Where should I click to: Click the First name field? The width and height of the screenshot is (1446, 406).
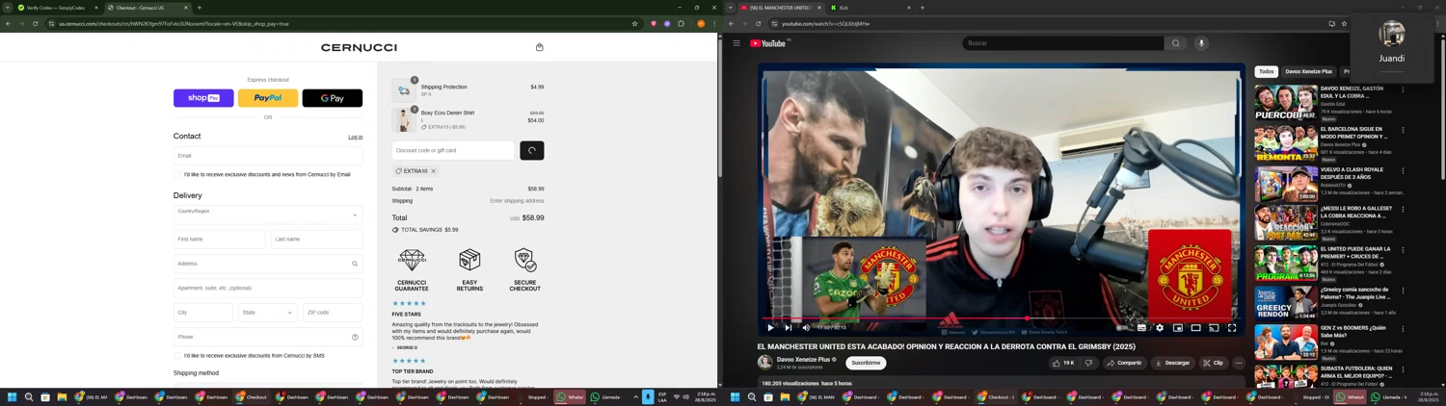(x=219, y=240)
